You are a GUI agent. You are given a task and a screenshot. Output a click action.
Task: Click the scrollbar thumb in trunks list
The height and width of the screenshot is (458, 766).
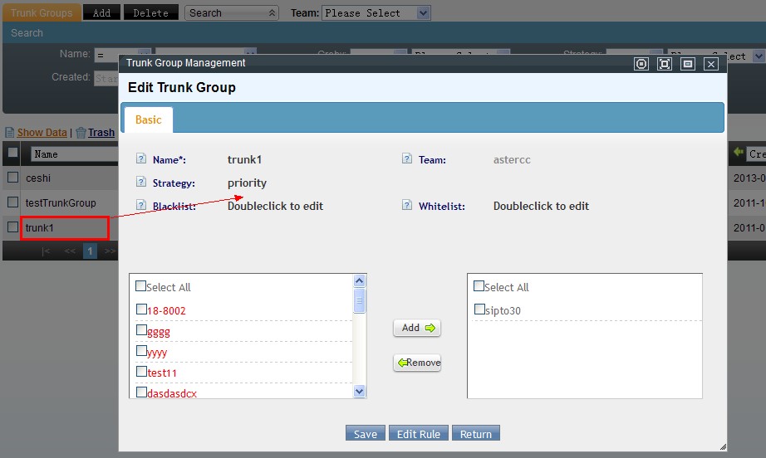point(360,300)
